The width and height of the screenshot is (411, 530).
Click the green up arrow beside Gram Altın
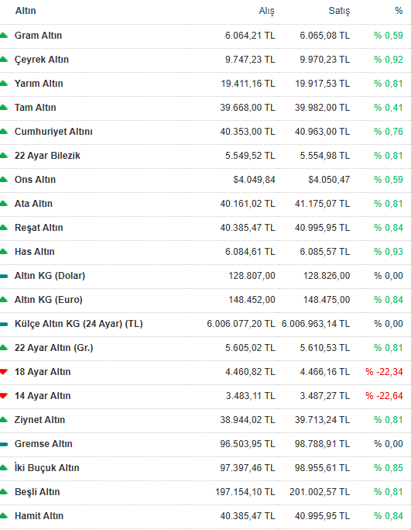pos(3,35)
